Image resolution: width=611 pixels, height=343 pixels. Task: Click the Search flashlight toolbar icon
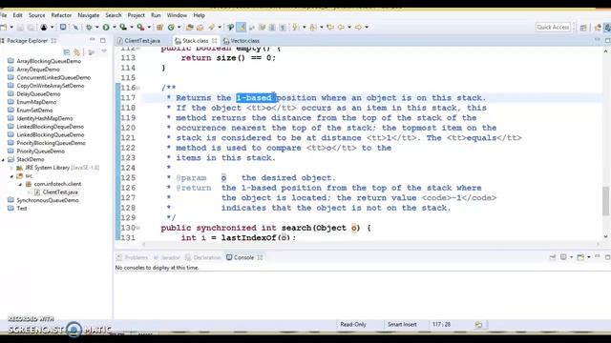click(x=212, y=28)
